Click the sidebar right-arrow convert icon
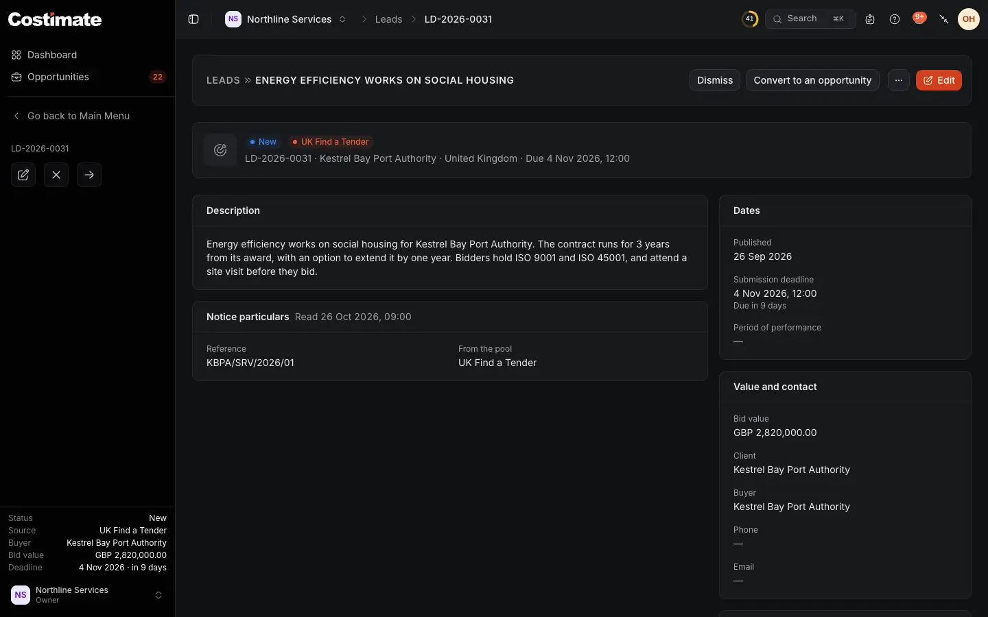The image size is (988, 617). click(x=89, y=175)
